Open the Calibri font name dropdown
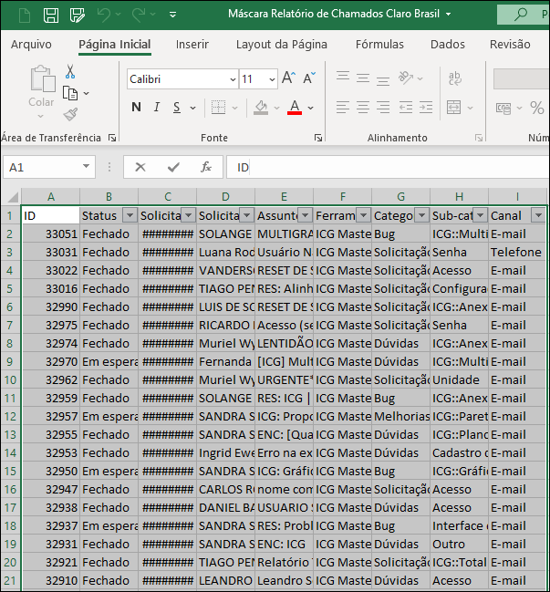Viewport: 550px width, 592px height. (x=233, y=79)
